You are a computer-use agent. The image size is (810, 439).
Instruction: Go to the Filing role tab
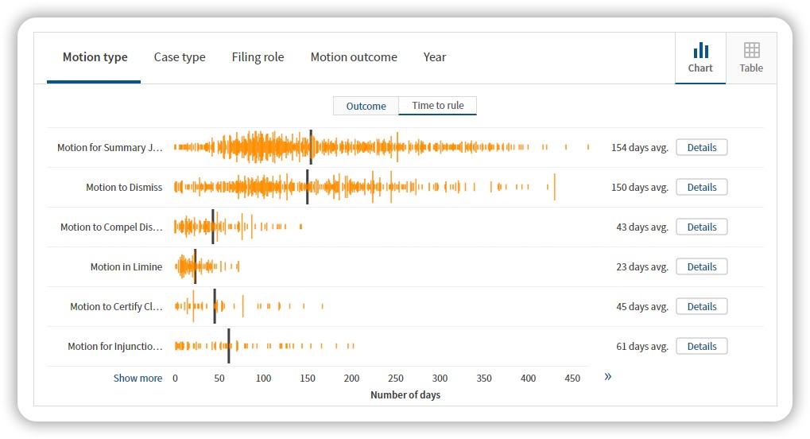pyautogui.click(x=258, y=57)
